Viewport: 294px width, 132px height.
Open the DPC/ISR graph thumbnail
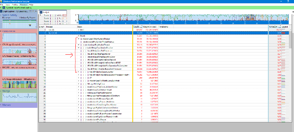coord(19,73)
